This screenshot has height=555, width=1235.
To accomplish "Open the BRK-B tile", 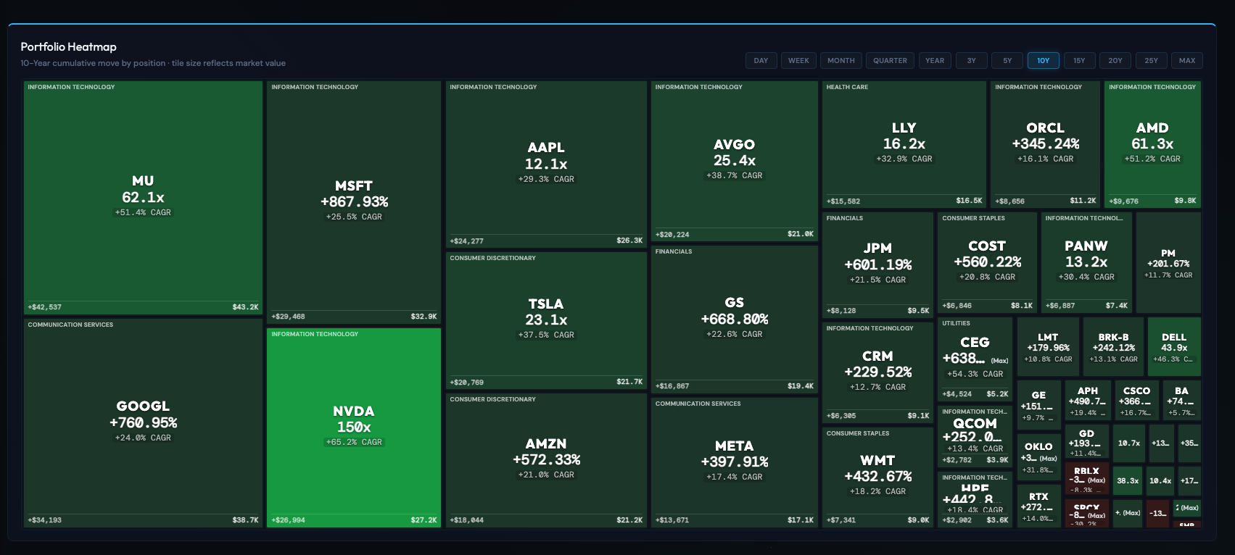I will (1113, 347).
